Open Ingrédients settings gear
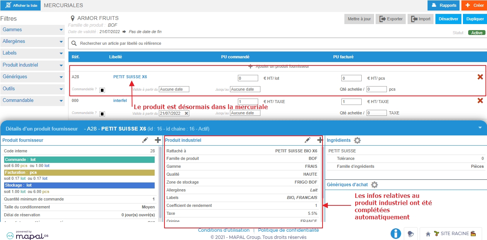 (357, 140)
